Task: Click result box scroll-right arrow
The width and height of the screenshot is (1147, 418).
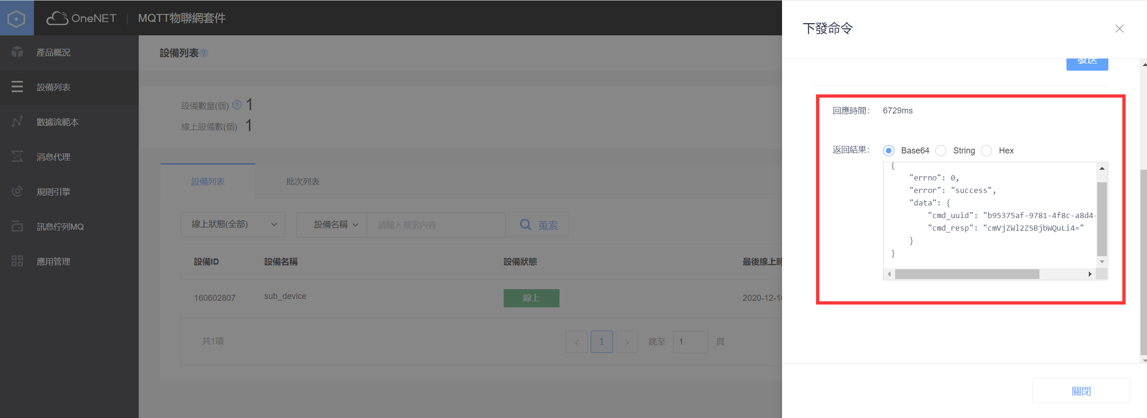Action: (1090, 274)
